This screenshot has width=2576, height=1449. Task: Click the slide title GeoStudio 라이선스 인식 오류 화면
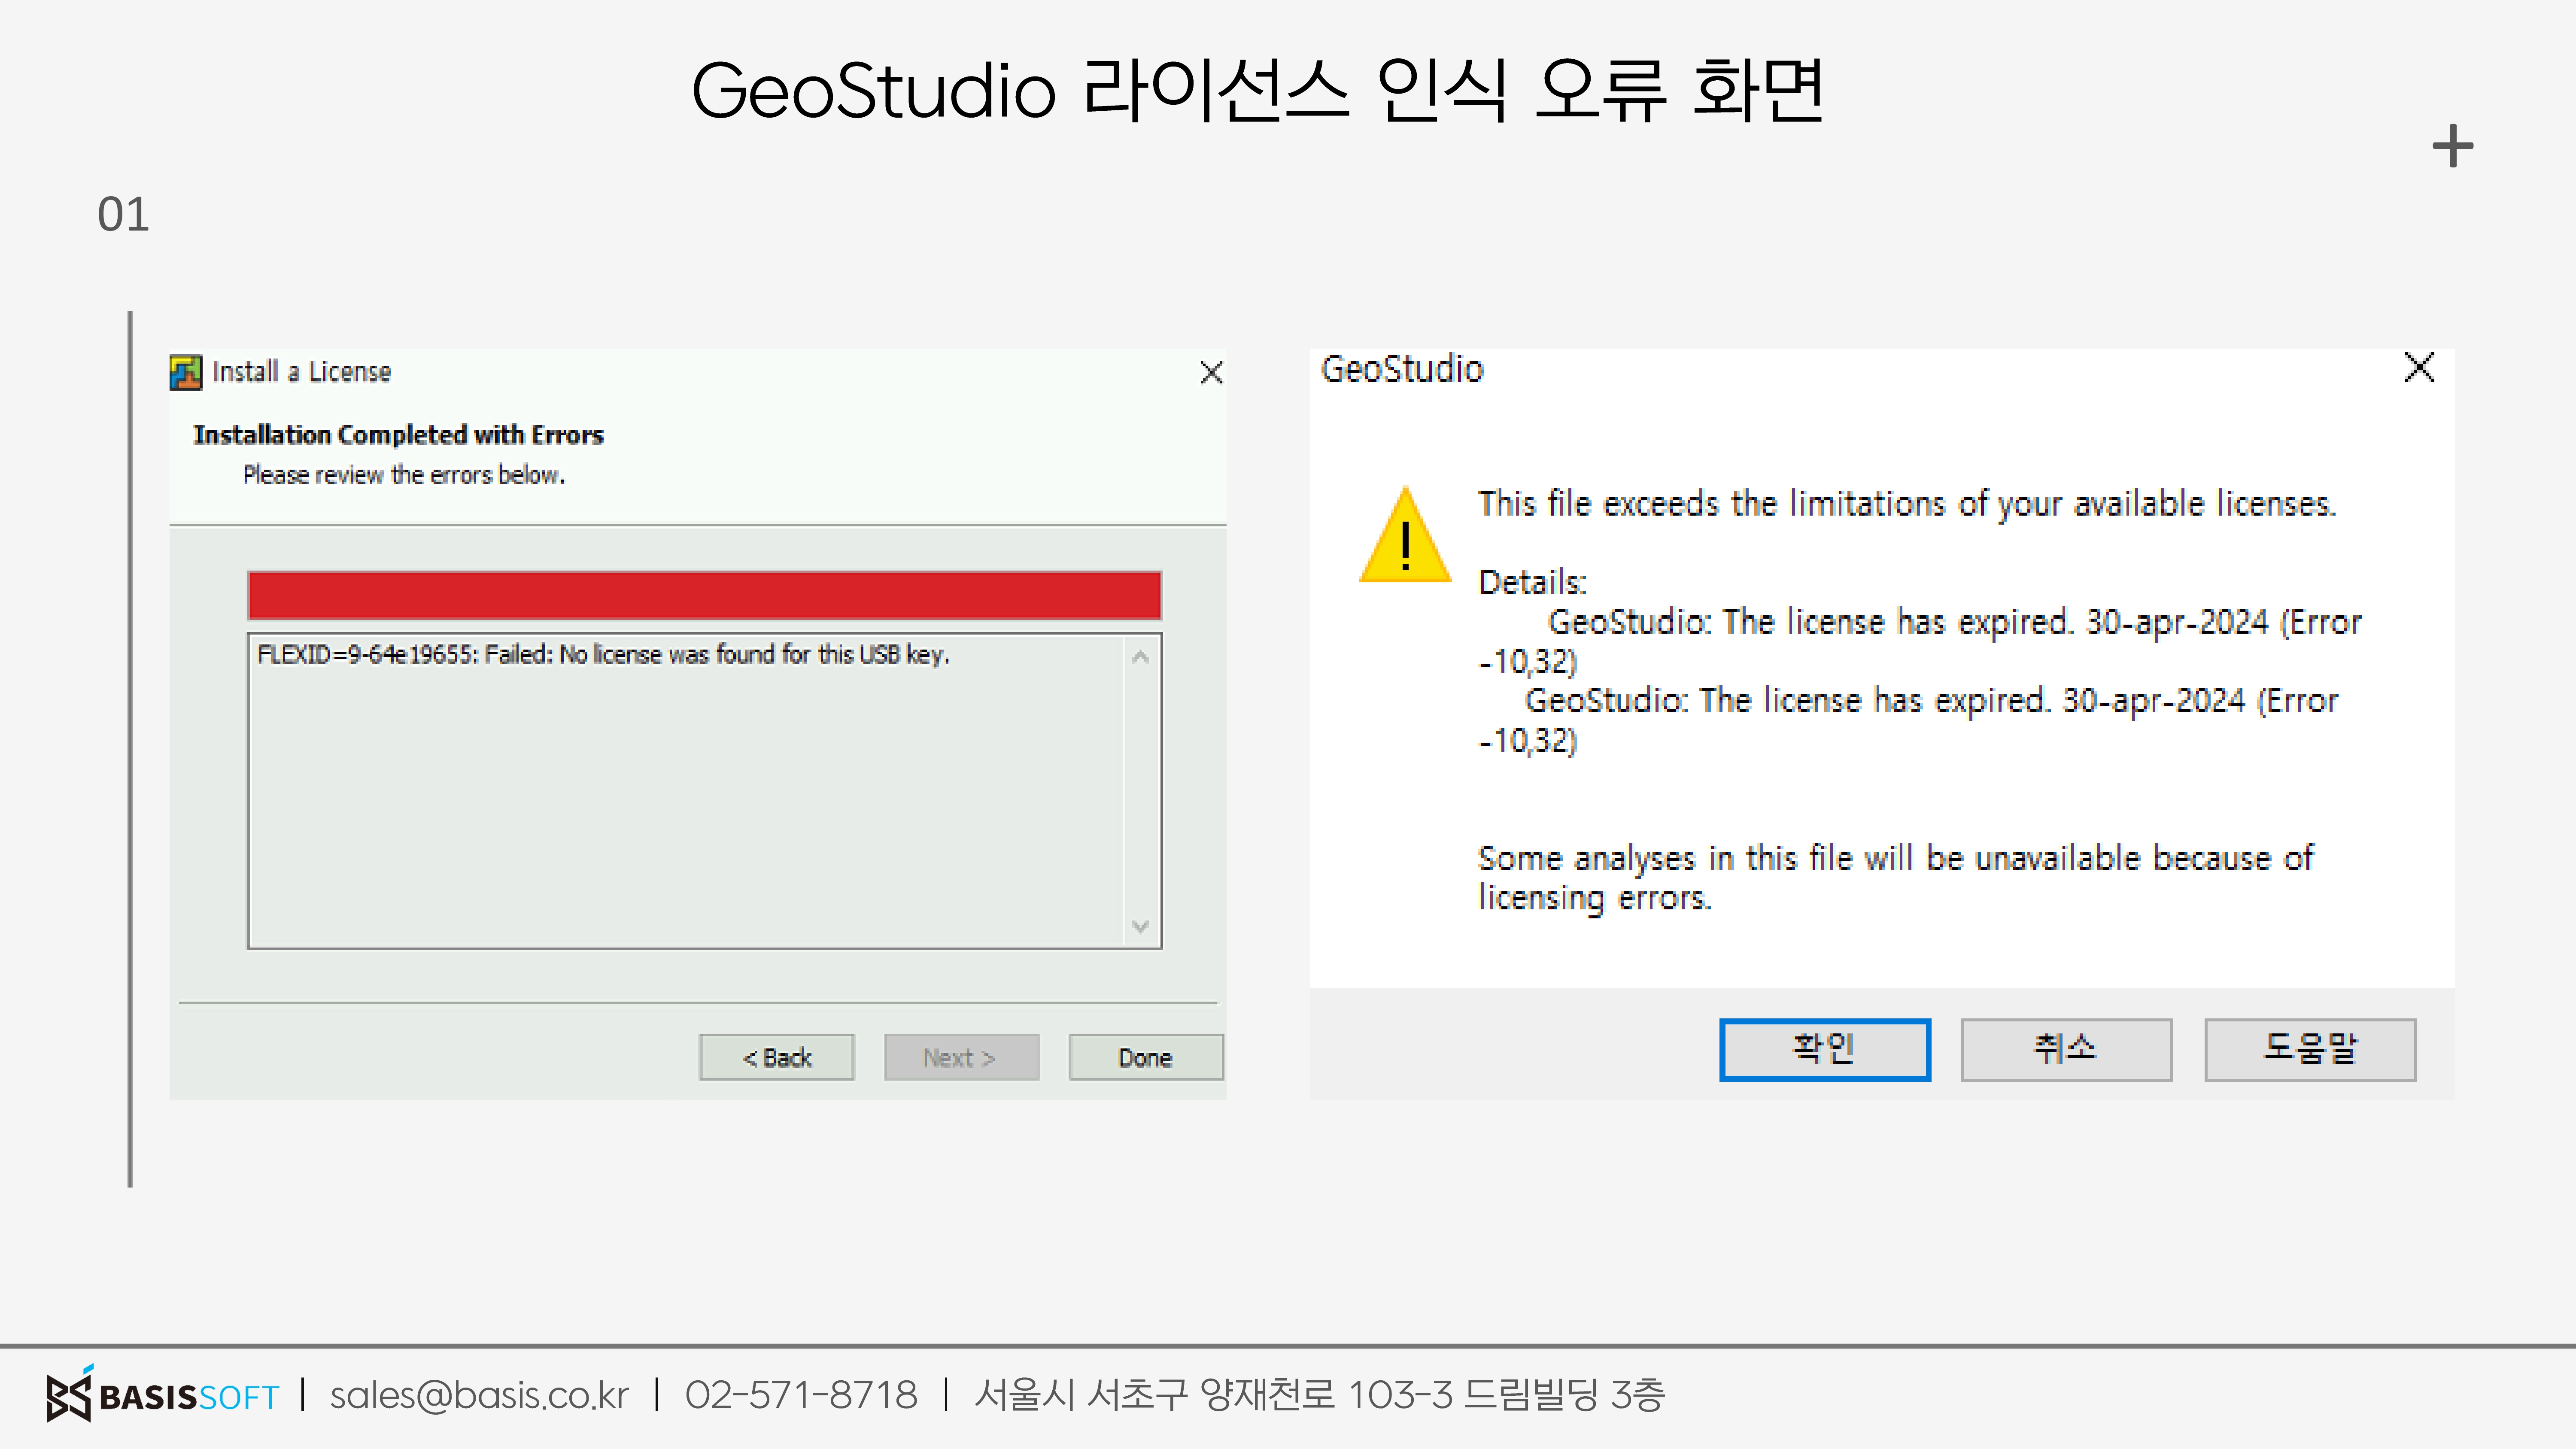(x=1257, y=91)
